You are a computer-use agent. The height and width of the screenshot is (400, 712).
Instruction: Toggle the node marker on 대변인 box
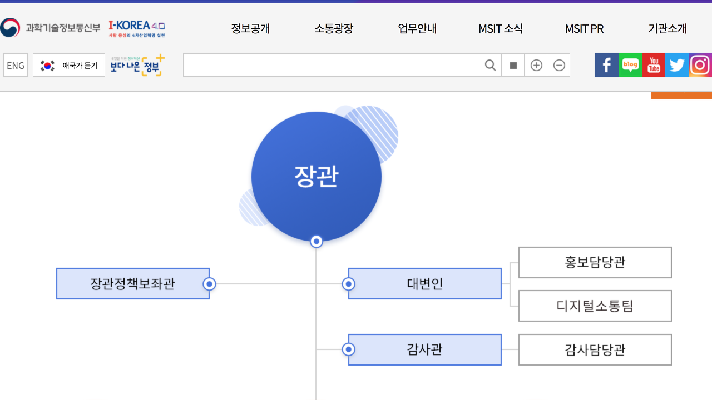pos(348,283)
